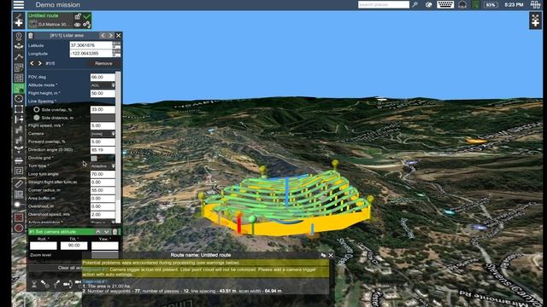
Task: Enable the Double grid checkbox
Action: [x=94, y=158]
